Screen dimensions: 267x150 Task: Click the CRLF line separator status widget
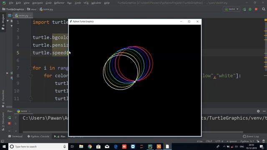pyautogui.click(x=209, y=141)
